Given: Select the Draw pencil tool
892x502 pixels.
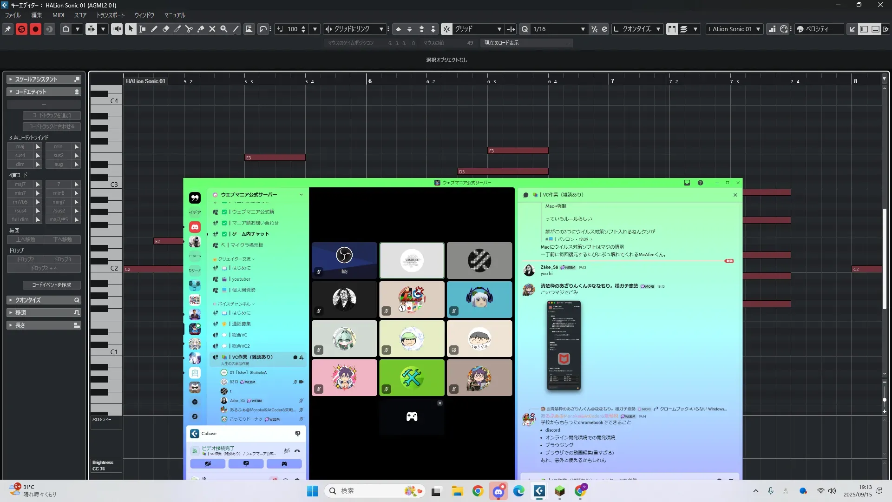Looking at the screenshot, I should (x=154, y=29).
